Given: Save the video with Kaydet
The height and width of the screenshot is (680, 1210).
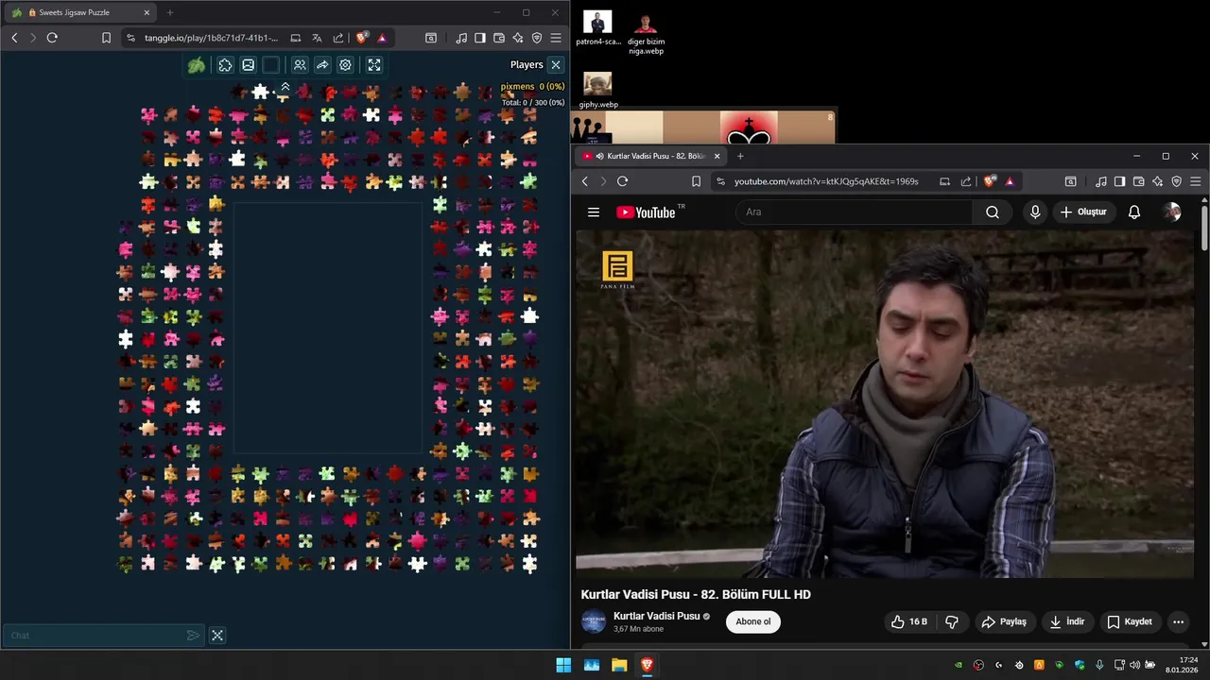Looking at the screenshot, I should click(x=1130, y=621).
